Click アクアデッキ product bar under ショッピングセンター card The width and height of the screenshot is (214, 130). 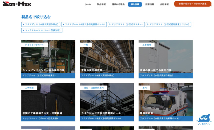click(48, 76)
